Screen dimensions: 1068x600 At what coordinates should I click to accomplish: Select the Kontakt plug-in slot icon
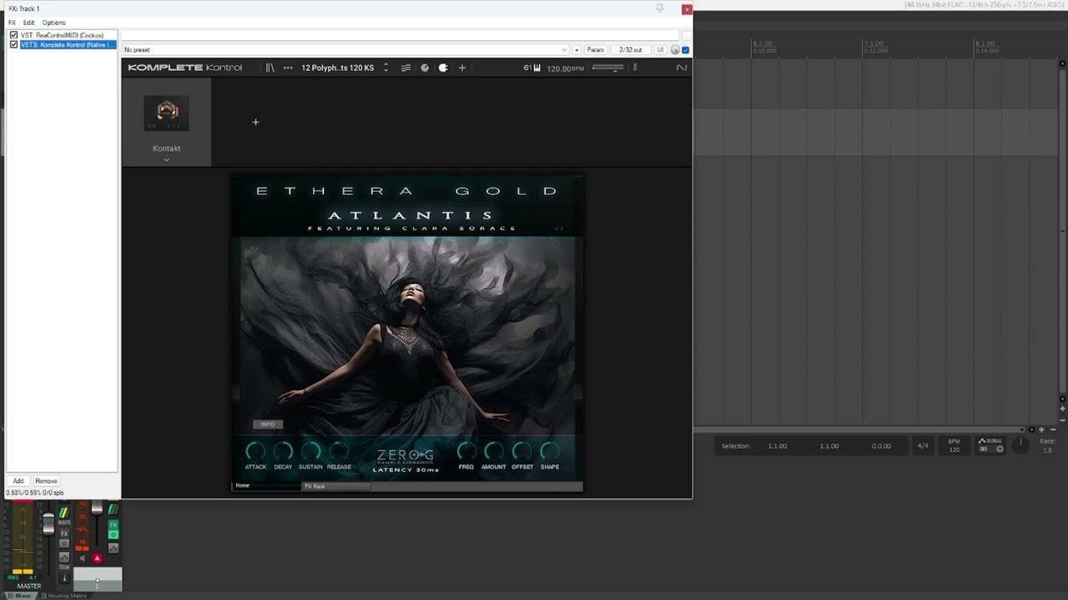167,112
